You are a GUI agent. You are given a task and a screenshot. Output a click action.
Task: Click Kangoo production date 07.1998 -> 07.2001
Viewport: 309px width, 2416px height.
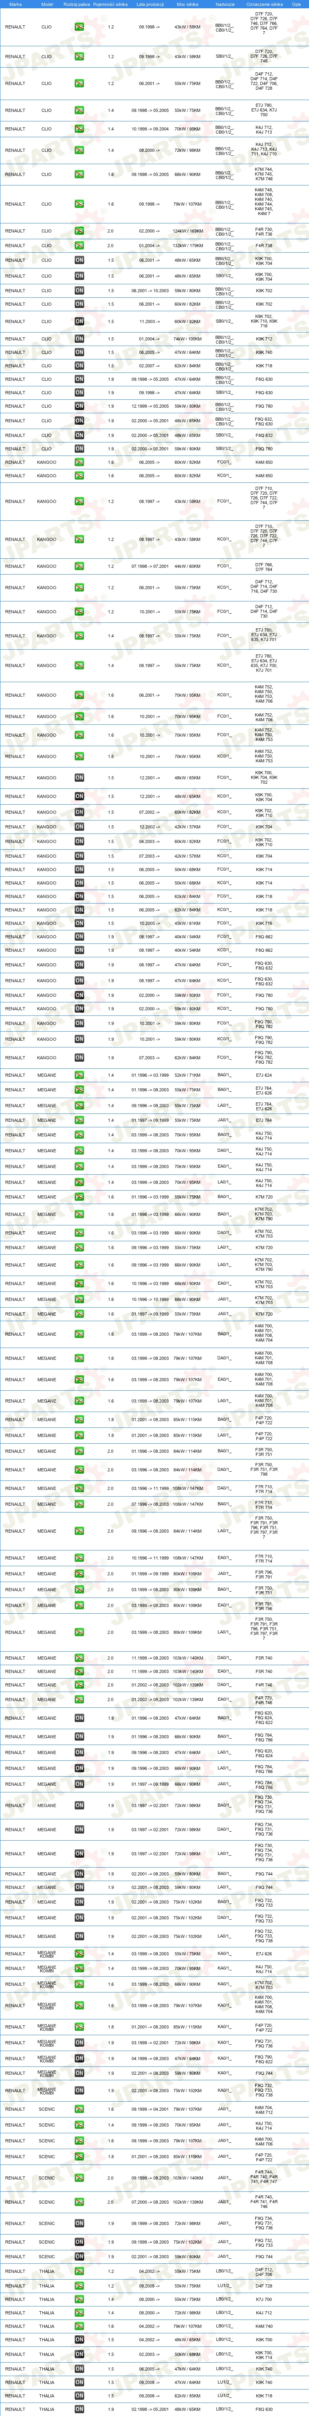[149, 567]
